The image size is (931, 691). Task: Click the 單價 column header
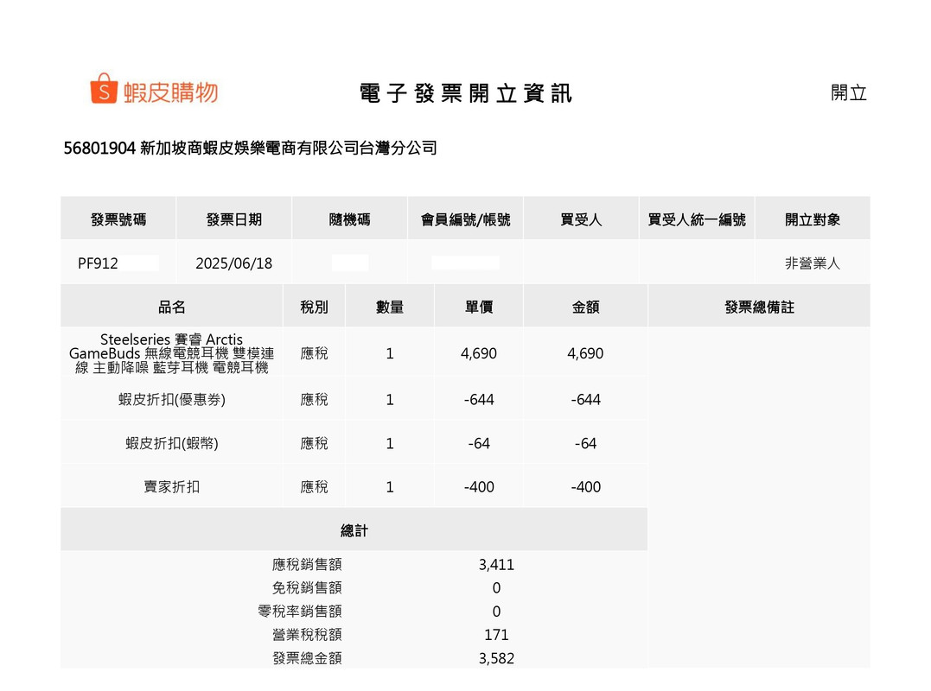pos(479,307)
